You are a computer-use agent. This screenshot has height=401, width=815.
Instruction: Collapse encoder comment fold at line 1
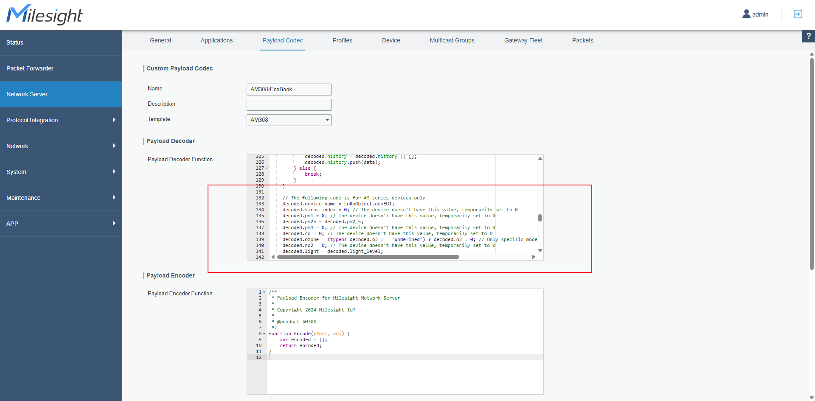(x=264, y=292)
